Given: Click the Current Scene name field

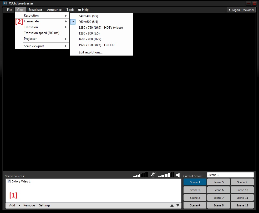Looking at the screenshot, I should (230, 175).
